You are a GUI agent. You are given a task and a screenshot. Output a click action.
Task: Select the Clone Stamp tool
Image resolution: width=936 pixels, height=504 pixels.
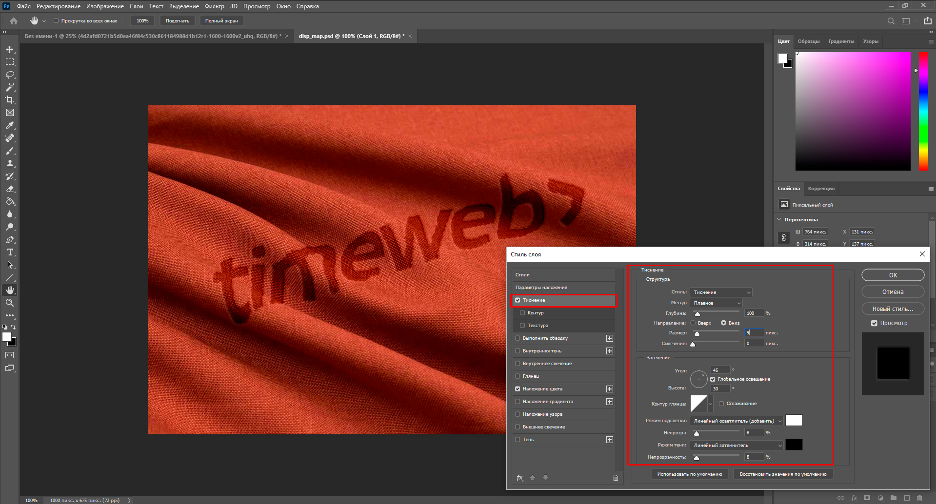[x=10, y=163]
